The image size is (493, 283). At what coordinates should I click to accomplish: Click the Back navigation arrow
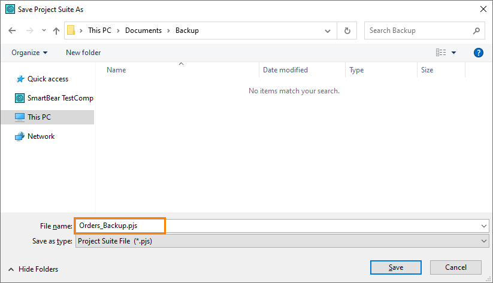(12, 31)
